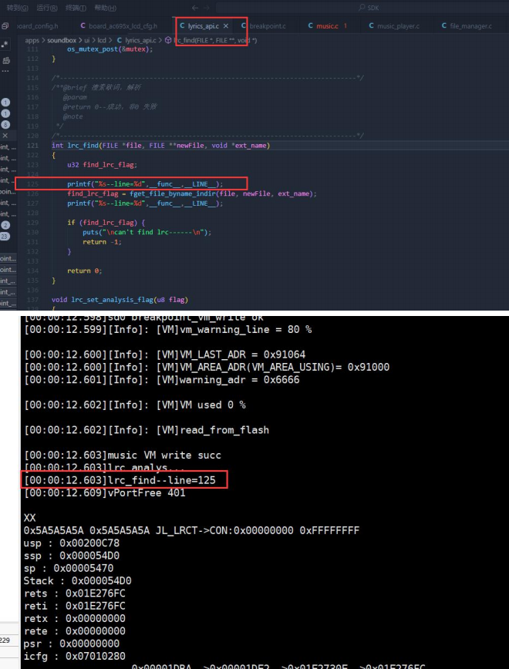Click line number 125 in the gutter
Image resolution: width=509 pixels, height=669 pixels.
[32, 184]
